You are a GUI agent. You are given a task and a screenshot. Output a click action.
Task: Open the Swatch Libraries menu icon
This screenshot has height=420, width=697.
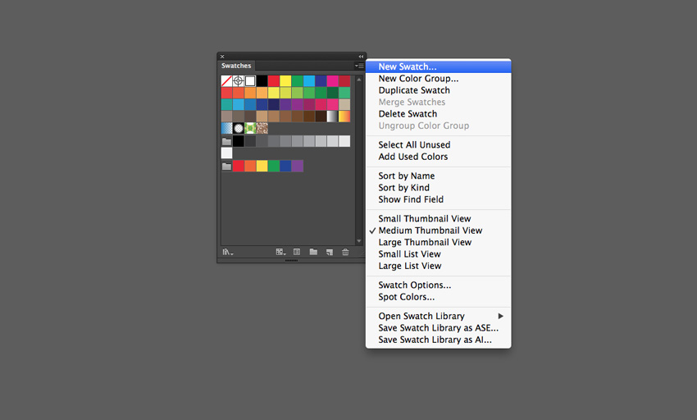228,253
